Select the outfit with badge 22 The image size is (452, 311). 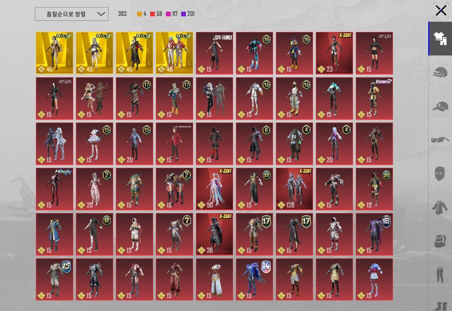254,189
